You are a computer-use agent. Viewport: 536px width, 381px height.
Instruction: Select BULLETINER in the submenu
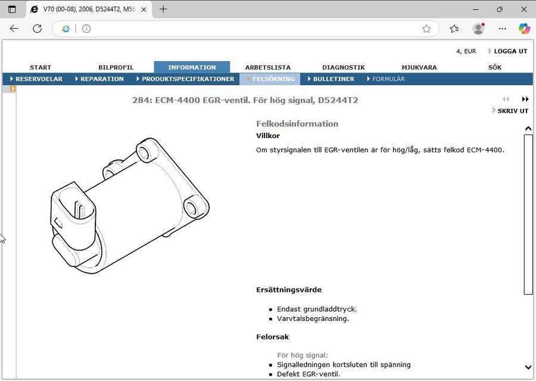tap(333, 79)
